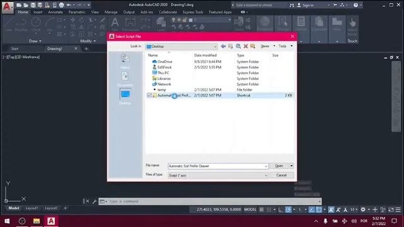The height and width of the screenshot is (227, 404).
Task: Open the Express Tools ribbon tab
Action: tap(193, 12)
